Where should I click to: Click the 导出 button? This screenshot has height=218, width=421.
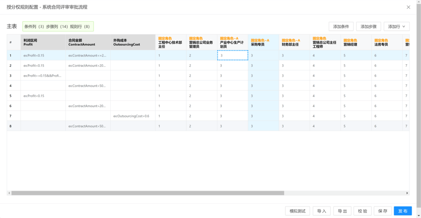342,211
